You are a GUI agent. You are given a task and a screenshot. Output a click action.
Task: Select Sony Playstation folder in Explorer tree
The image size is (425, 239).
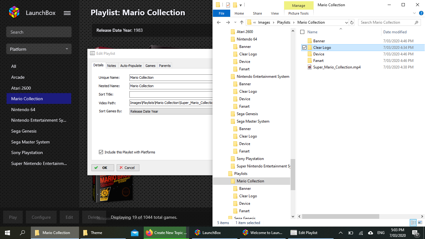(250, 159)
